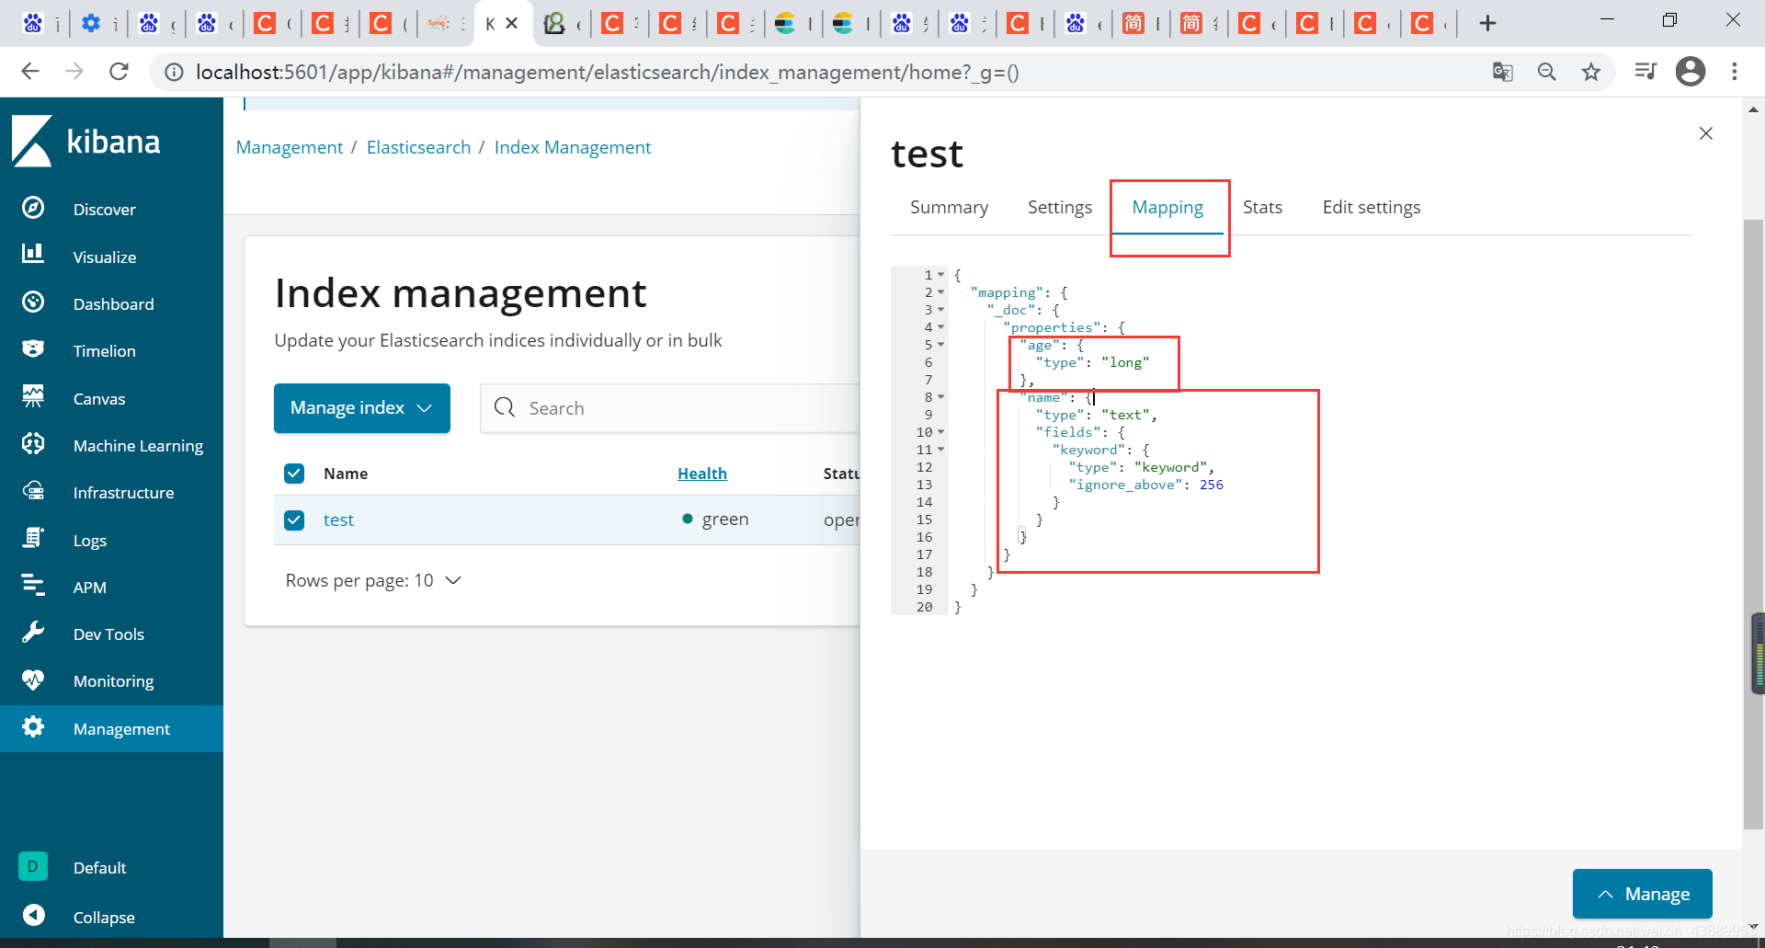Collapse the "age" fold at line 5
This screenshot has width=1765, height=948.
pyautogui.click(x=941, y=345)
